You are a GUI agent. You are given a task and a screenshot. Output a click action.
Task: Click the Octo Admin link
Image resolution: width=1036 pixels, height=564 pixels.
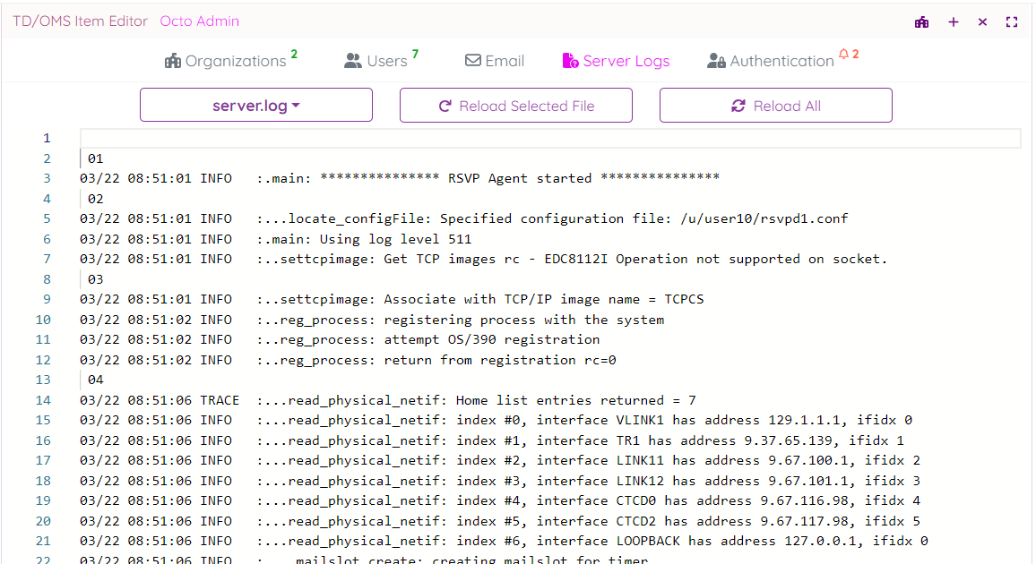point(200,21)
